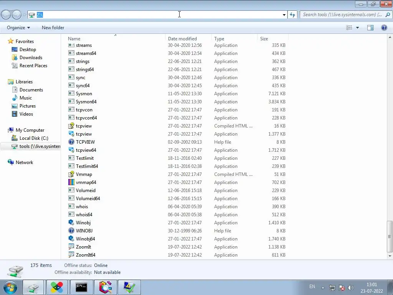
Task: Show hidden tray icons arrow
Action: (x=323, y=288)
